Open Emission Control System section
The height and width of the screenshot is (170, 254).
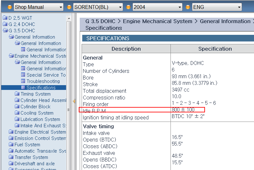coord(40,138)
